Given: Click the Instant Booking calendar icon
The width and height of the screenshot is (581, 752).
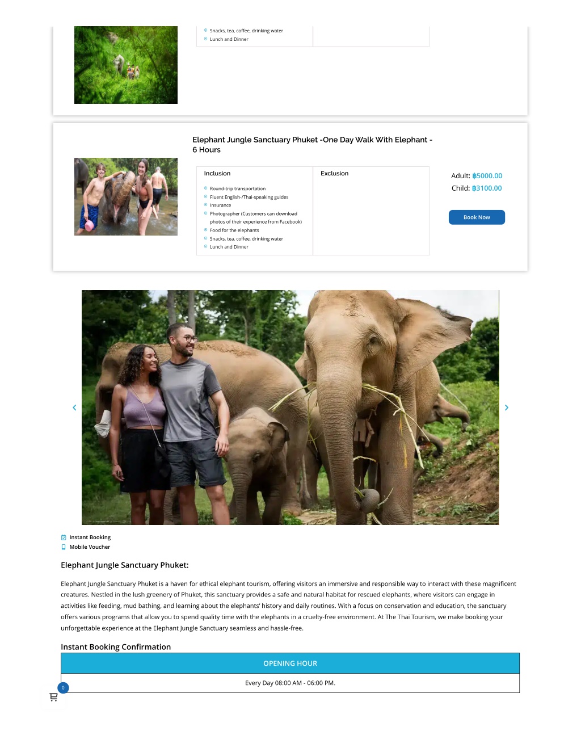Looking at the screenshot, I should click(64, 537).
